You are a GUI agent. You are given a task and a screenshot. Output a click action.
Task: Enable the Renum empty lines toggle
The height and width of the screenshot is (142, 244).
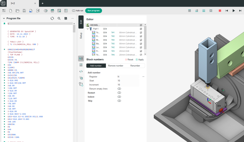(119, 89)
